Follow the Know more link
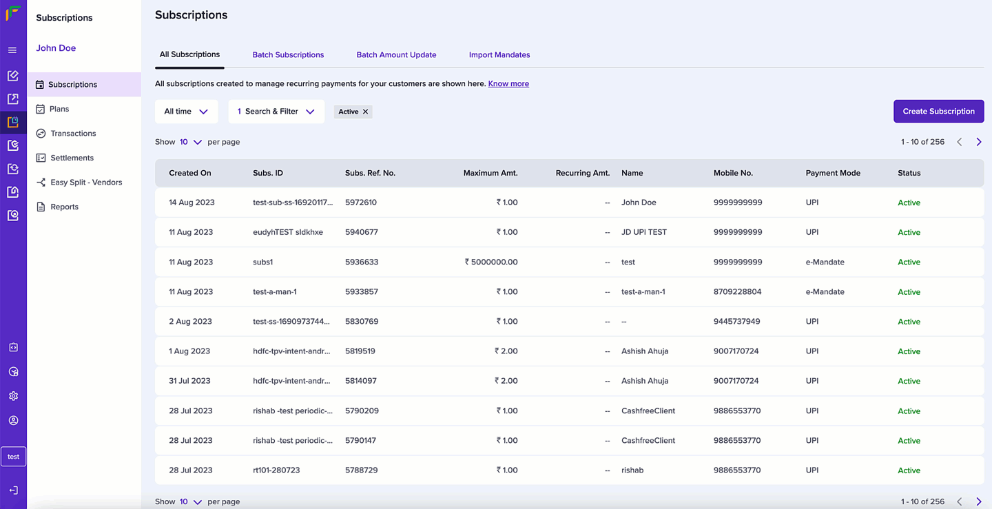The height and width of the screenshot is (509, 992). coord(508,84)
